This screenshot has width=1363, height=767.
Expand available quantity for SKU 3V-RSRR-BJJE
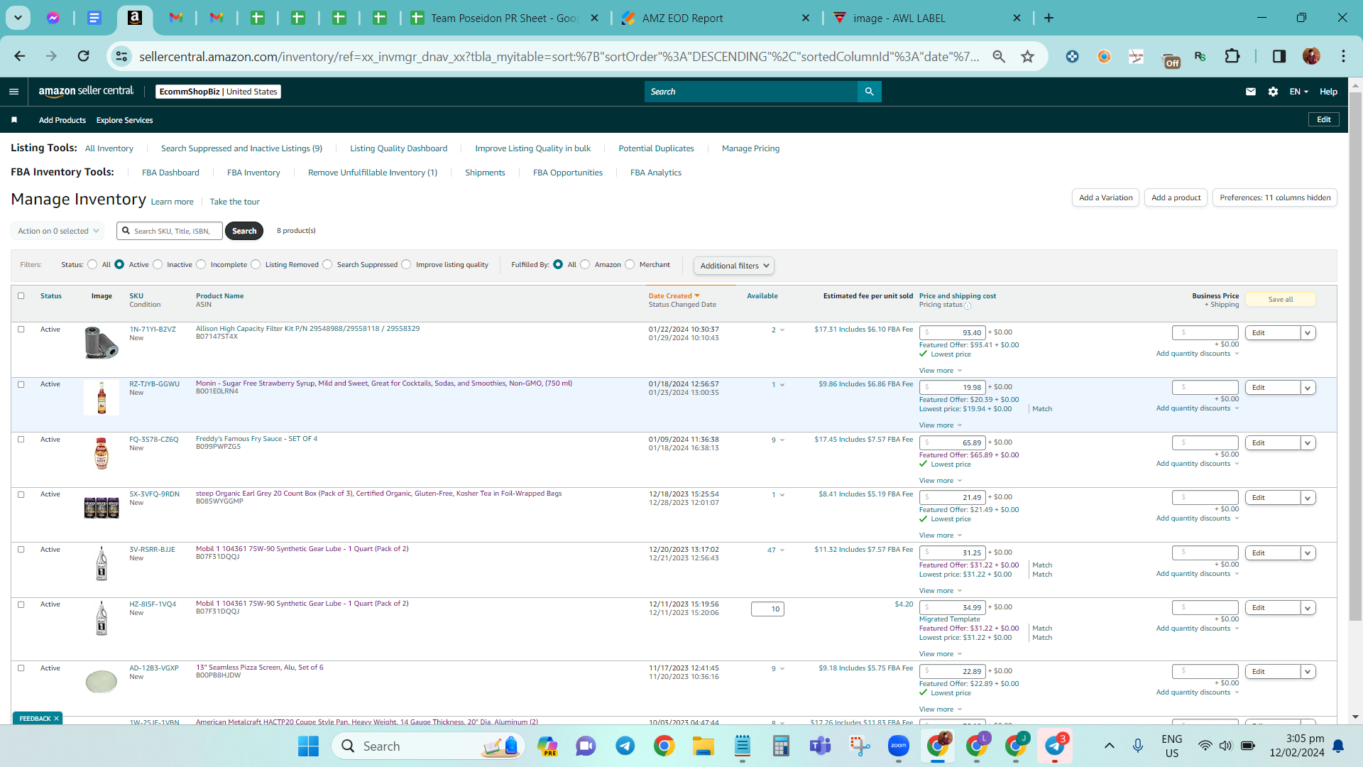click(x=782, y=550)
